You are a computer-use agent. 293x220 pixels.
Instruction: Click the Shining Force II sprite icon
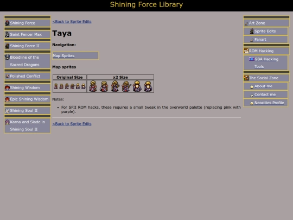point(7,46)
